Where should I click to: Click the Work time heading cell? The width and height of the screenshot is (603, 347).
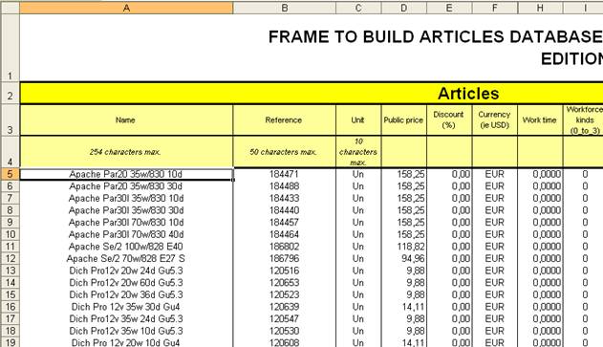pos(540,120)
